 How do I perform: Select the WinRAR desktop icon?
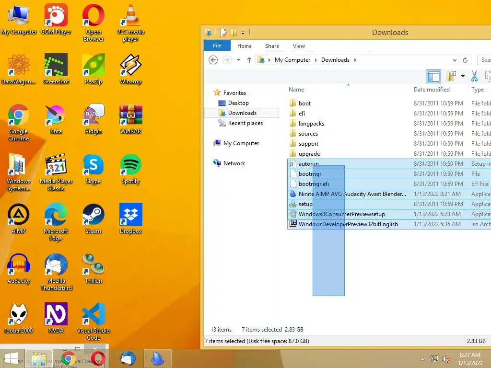point(130,119)
